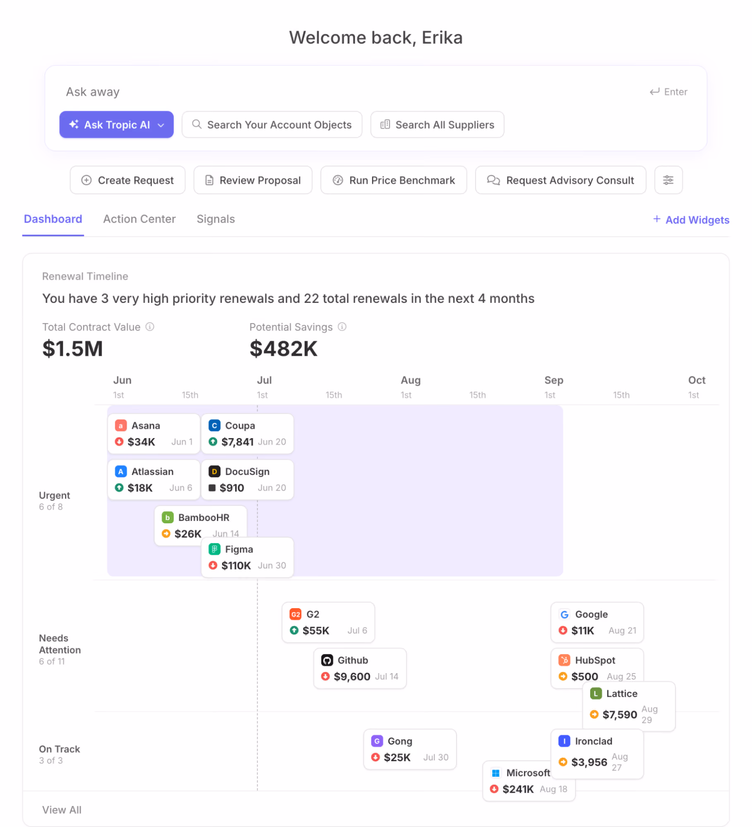
Task: Click the Google logo icon
Action: pyautogui.click(x=564, y=614)
